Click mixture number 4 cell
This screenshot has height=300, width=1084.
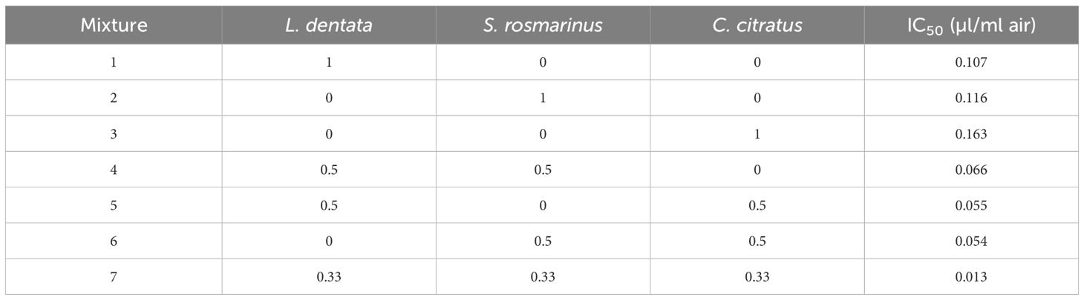[x=114, y=170]
